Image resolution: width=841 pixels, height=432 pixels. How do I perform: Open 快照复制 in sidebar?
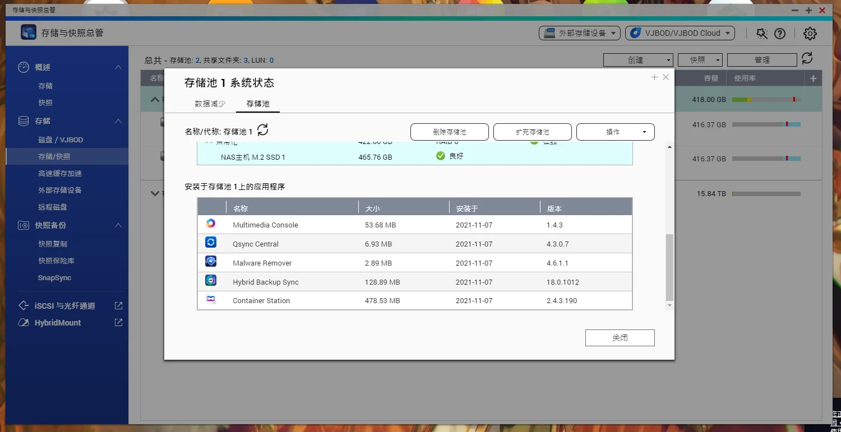tap(53, 244)
